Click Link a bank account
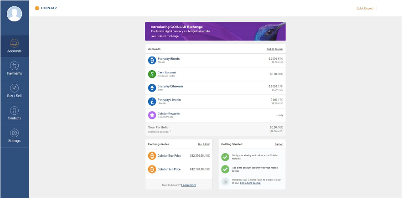The width and height of the screenshot is (403, 200). [251, 183]
